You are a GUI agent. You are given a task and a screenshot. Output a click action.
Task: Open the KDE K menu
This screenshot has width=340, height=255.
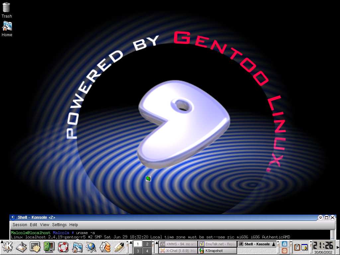(x=7, y=247)
